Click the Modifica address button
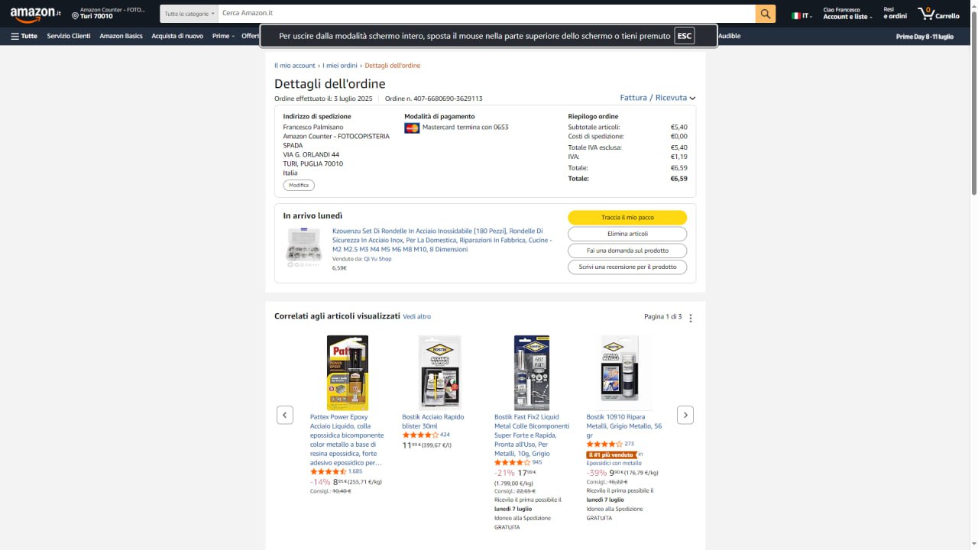 click(x=299, y=186)
